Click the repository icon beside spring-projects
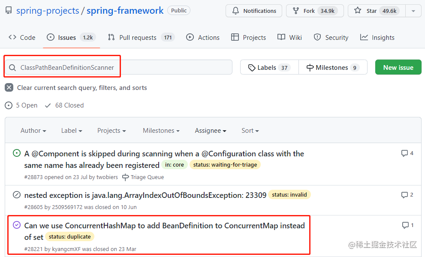 click(9, 11)
